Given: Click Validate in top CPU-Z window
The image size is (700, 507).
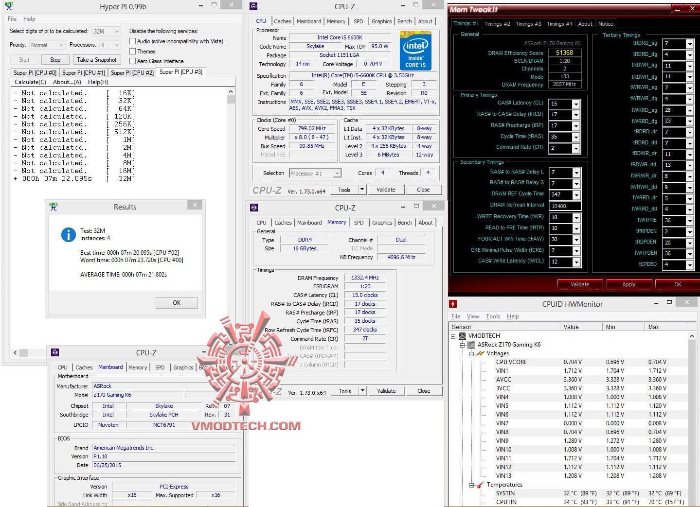Looking at the screenshot, I should click(386, 190).
